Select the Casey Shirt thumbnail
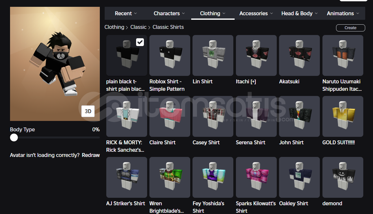 [213, 116]
